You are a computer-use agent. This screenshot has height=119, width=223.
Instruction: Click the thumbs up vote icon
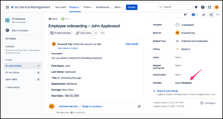tap(204, 15)
